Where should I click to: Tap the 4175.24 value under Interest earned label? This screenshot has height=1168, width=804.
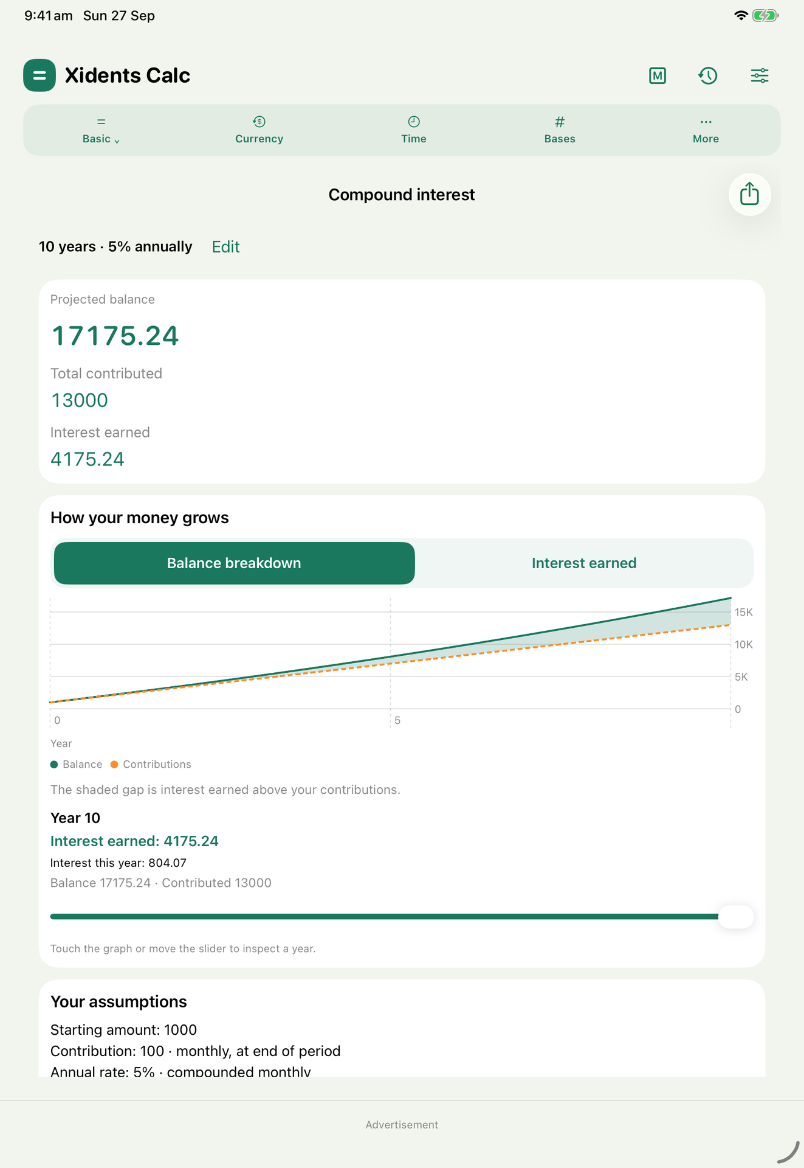pos(88,459)
